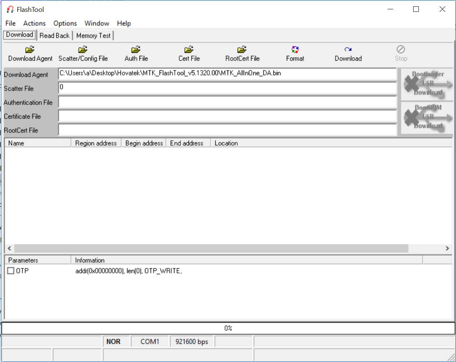Click the Bootloader USB Download button
Image resolution: width=456 pixels, height=362 pixels.
click(x=427, y=84)
